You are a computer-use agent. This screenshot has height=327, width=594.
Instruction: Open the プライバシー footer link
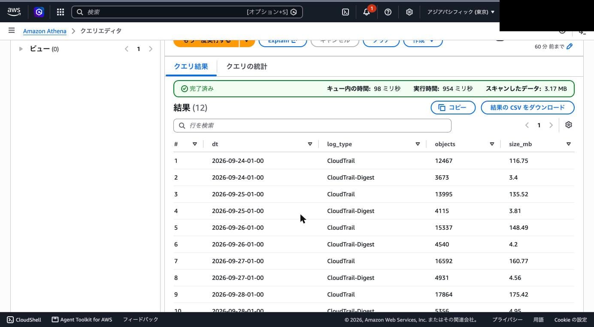point(507,320)
